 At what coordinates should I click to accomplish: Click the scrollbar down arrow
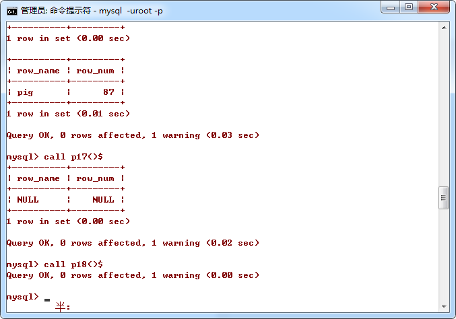[x=444, y=306]
